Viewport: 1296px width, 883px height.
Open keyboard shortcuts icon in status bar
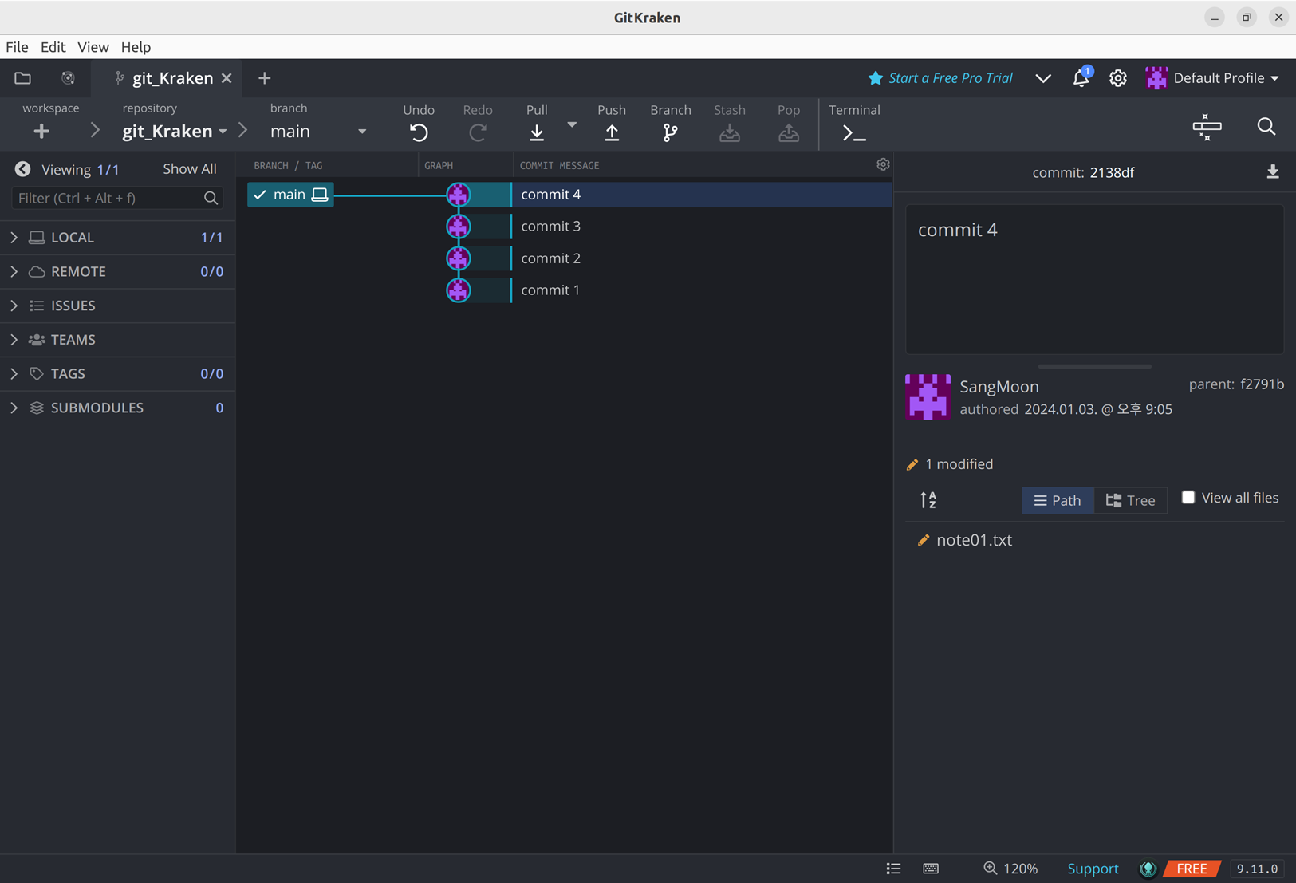pos(931,869)
